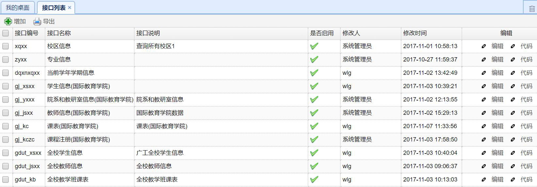Check the checkbox for the xqxx row
This screenshot has height=187, width=537.
point(6,46)
